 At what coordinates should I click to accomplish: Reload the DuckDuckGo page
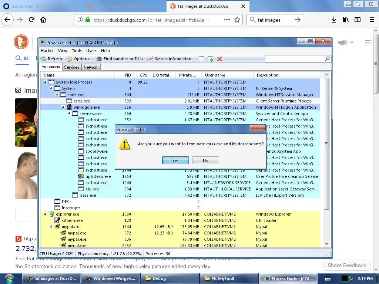pyautogui.click(x=31, y=20)
